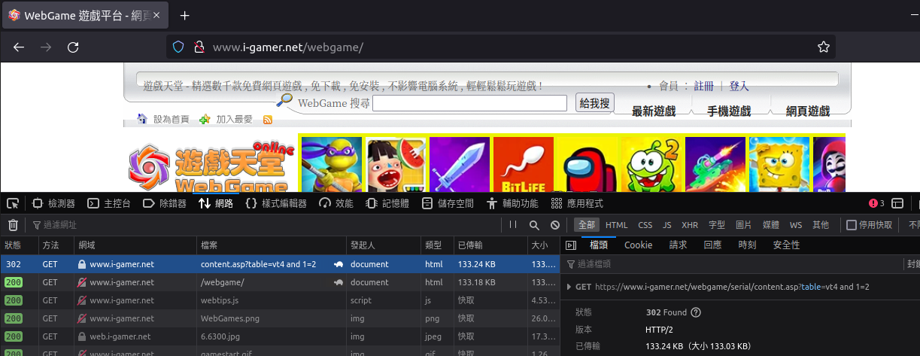
Task: Open 樣式編輯器 Style Editor panel
Action: (276, 203)
